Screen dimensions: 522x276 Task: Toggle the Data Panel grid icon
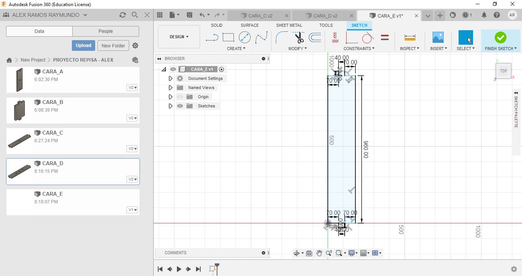coord(160,15)
